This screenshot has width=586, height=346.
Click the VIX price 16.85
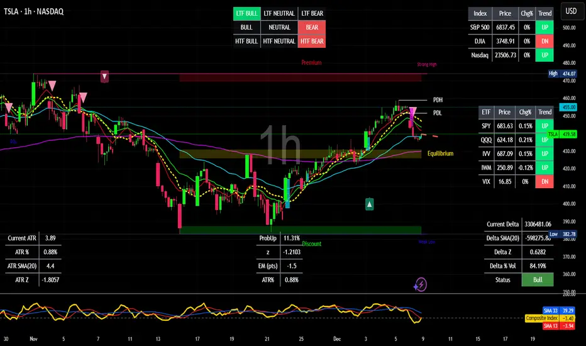504,181
